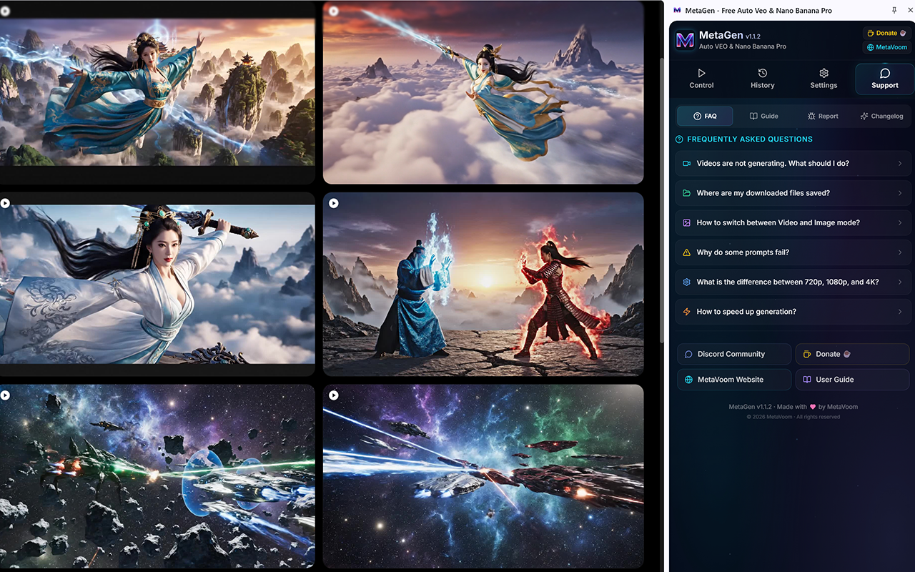Play the sunset cloud swordswoman video
The height and width of the screenshot is (572, 915).
pos(333,11)
